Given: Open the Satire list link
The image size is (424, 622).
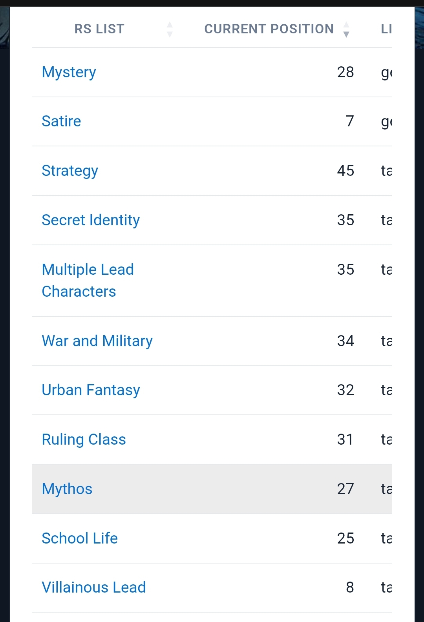Looking at the screenshot, I should (61, 121).
